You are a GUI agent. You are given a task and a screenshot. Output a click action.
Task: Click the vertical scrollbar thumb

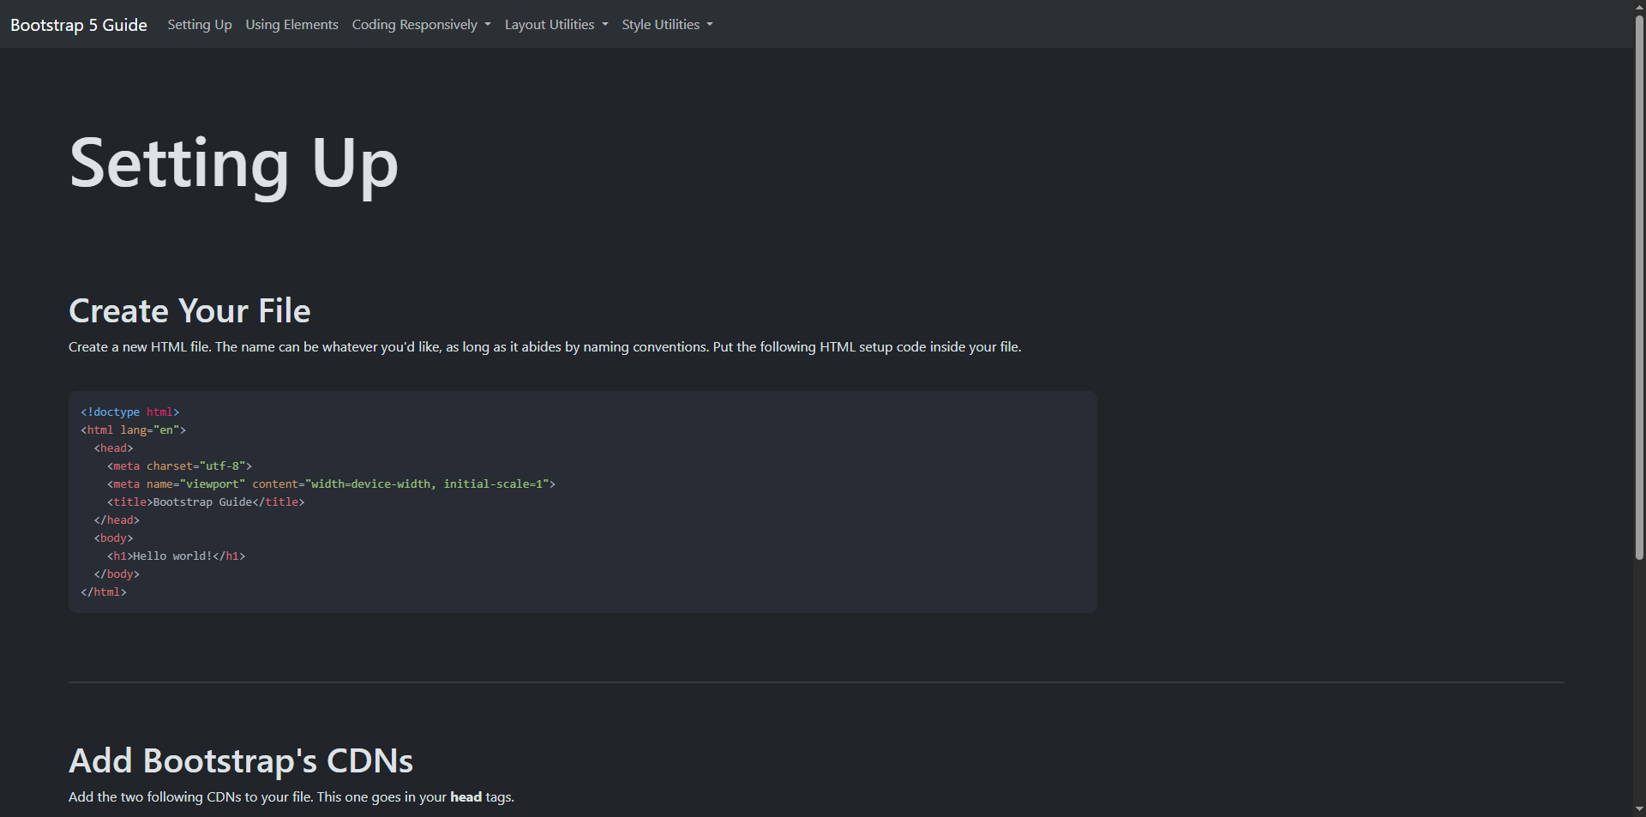(x=1639, y=287)
